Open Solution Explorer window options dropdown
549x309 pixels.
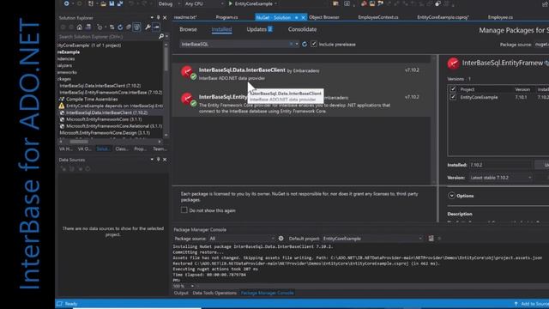pos(152,17)
